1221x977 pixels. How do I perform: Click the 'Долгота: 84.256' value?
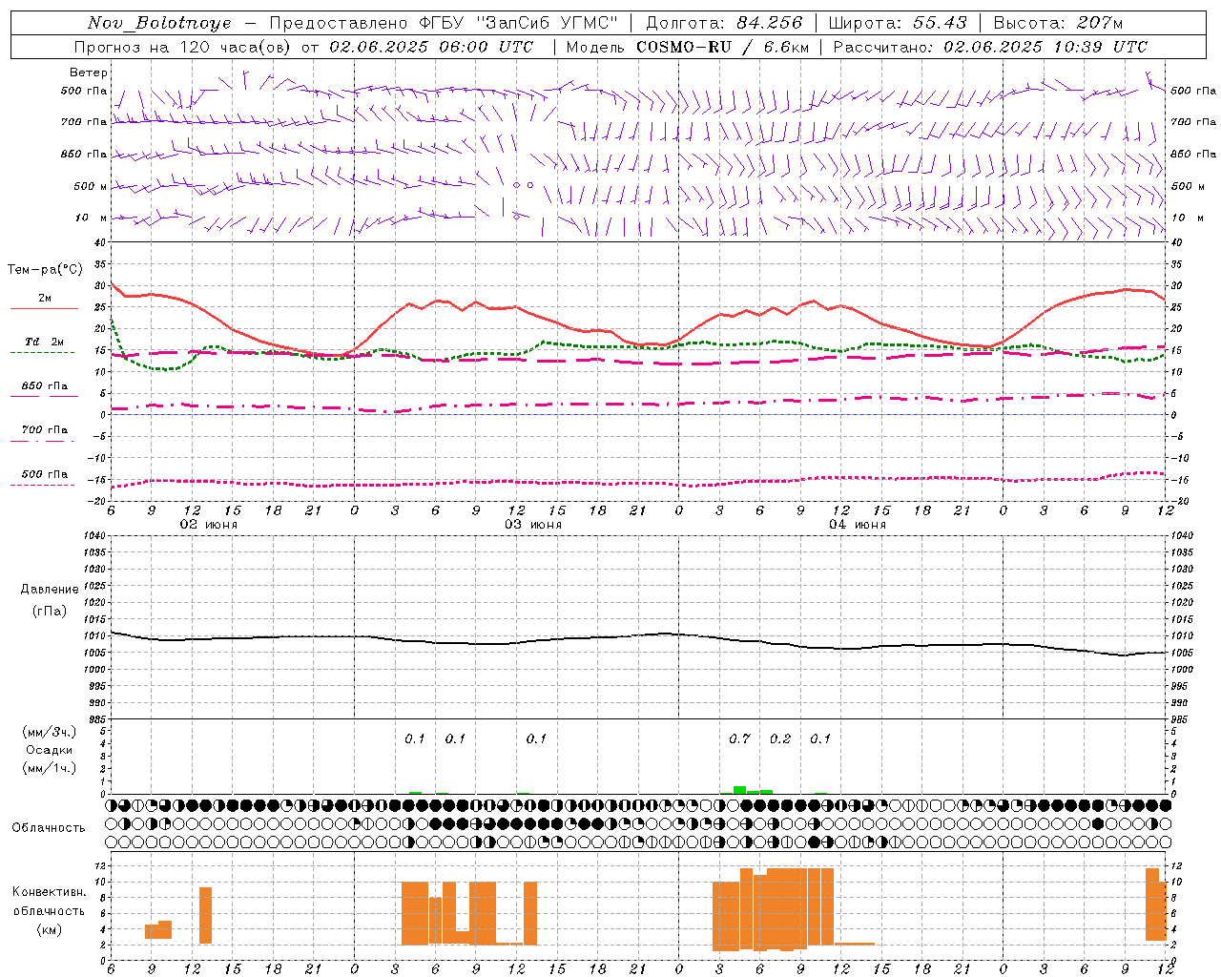click(x=725, y=23)
